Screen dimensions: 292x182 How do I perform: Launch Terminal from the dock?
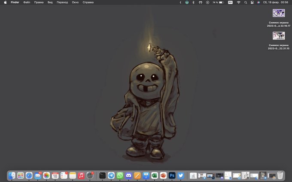103,175
